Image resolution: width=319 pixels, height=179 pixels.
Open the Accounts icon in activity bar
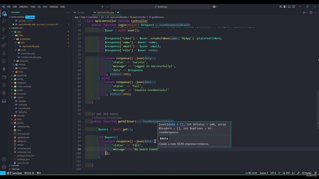click(x=4, y=159)
